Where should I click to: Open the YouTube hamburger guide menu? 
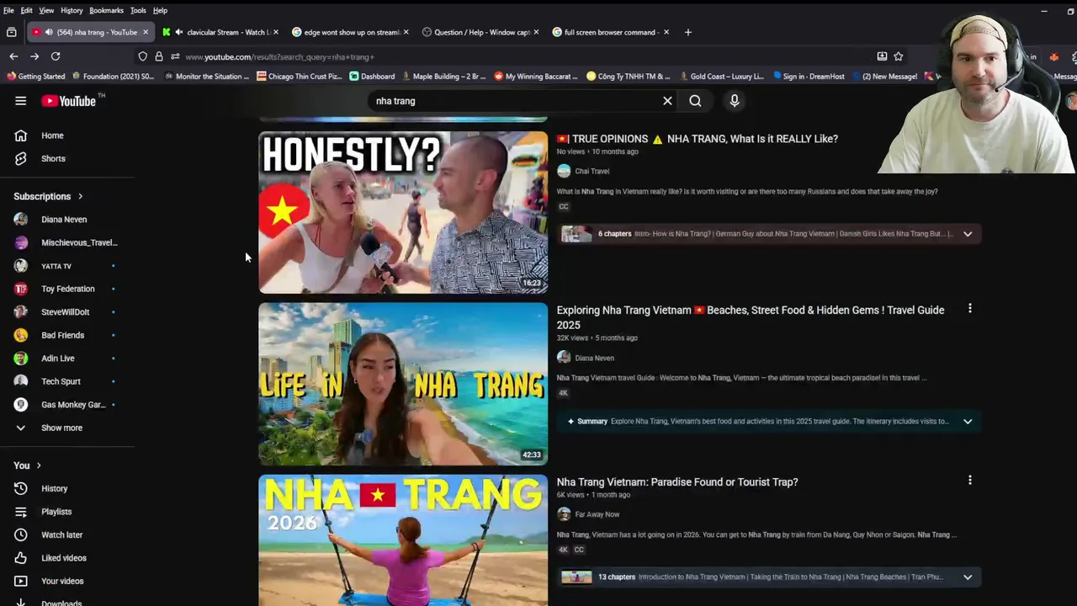pos(20,101)
